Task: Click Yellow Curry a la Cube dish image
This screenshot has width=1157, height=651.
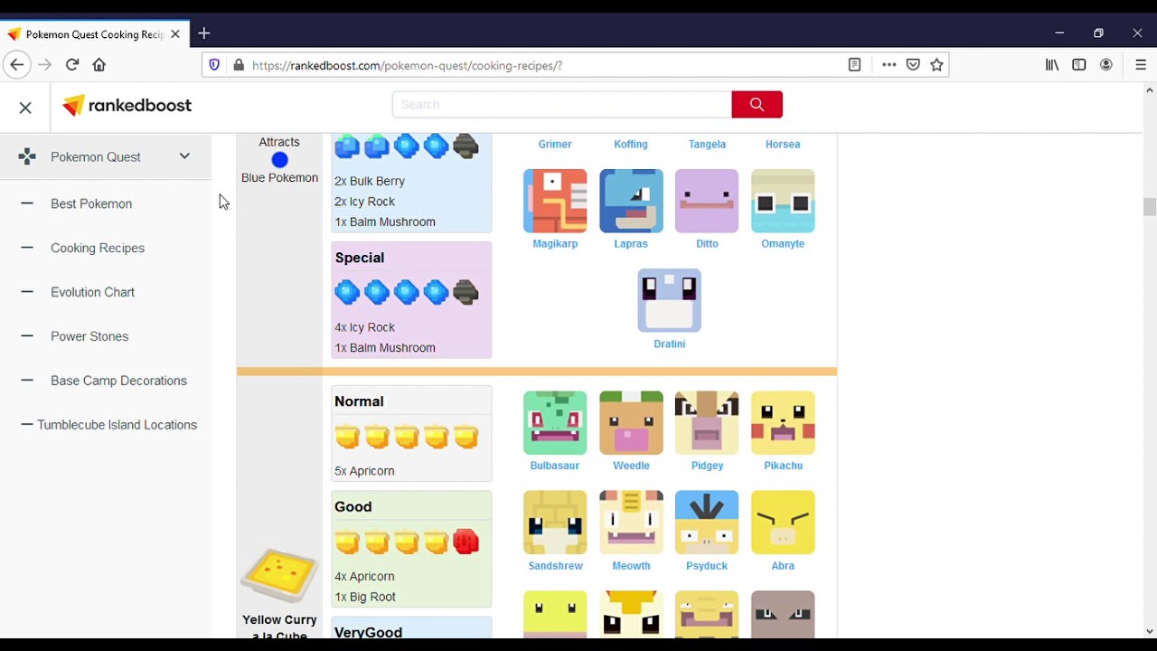Action: point(279,575)
